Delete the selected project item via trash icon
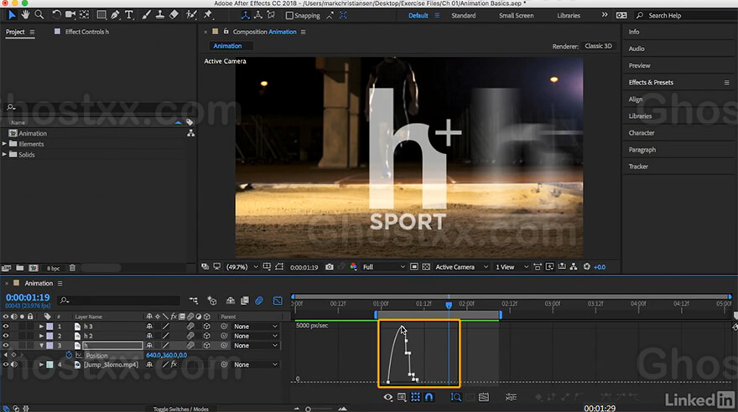 tap(72, 268)
